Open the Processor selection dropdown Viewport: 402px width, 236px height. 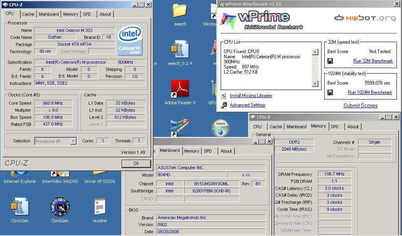pyautogui.click(x=73, y=141)
